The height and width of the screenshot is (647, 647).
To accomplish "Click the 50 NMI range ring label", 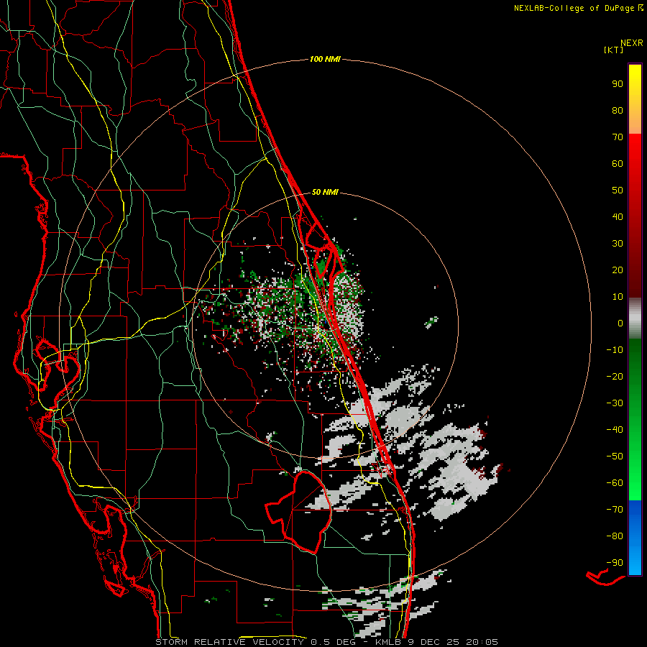I will pyautogui.click(x=325, y=192).
